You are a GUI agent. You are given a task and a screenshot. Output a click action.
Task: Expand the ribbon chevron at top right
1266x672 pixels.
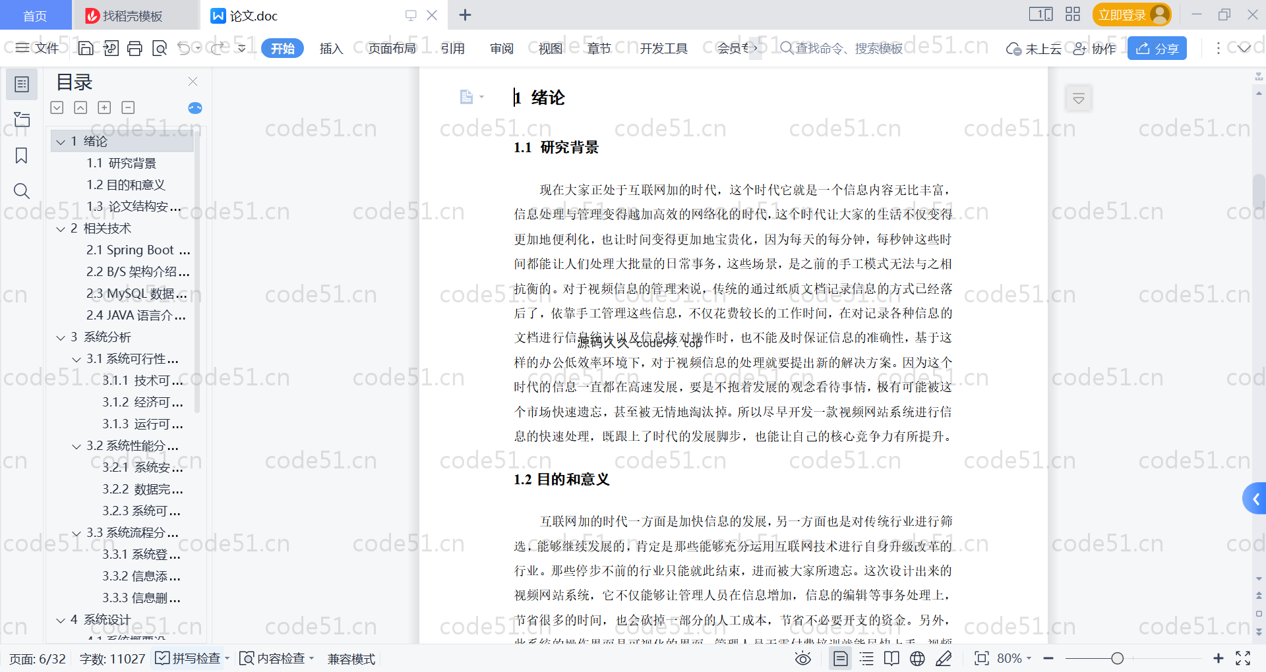1244,48
